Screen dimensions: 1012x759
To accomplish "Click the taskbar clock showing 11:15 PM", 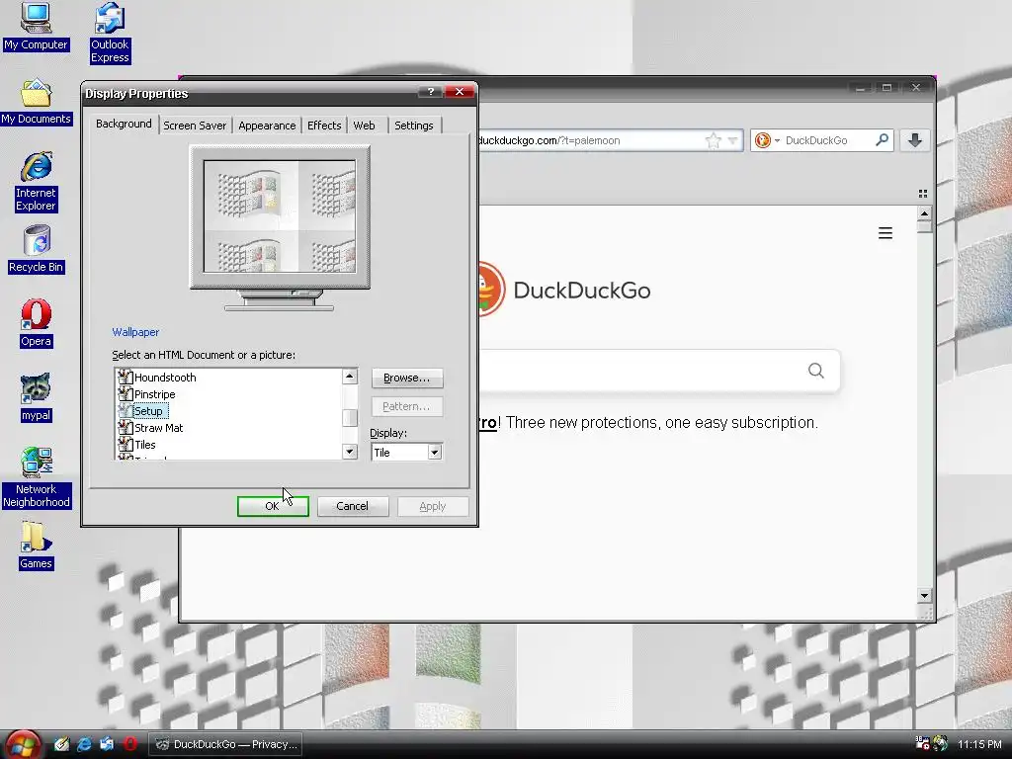I will pyautogui.click(x=979, y=744).
